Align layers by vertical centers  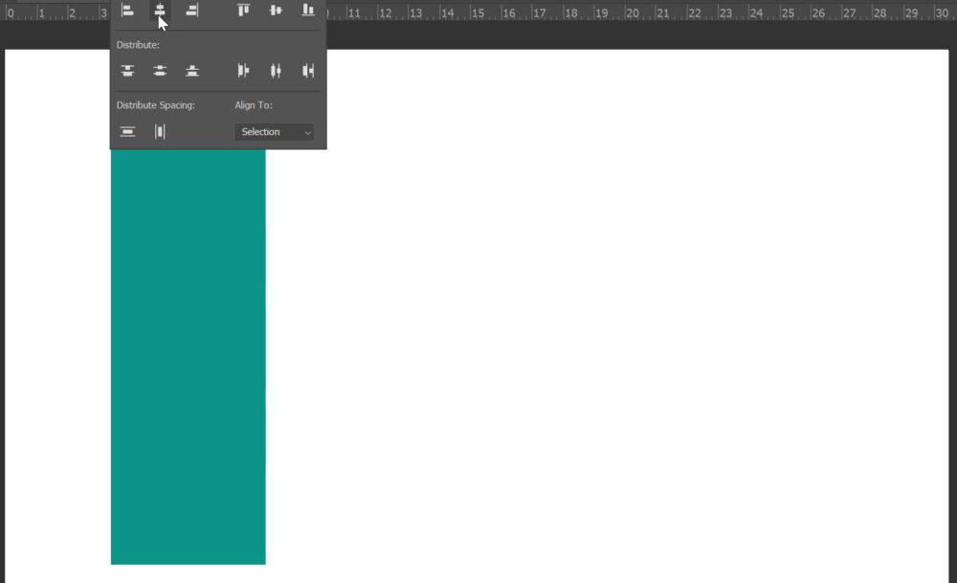point(276,11)
